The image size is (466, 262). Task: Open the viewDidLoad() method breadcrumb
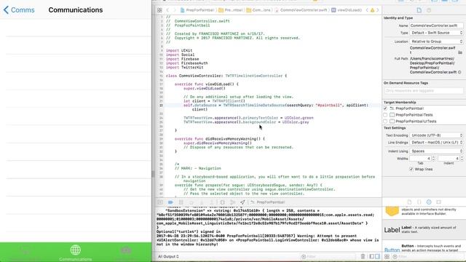point(347,10)
